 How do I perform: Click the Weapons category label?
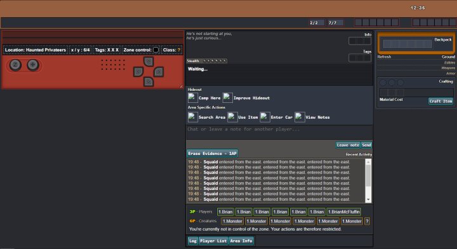448,68
